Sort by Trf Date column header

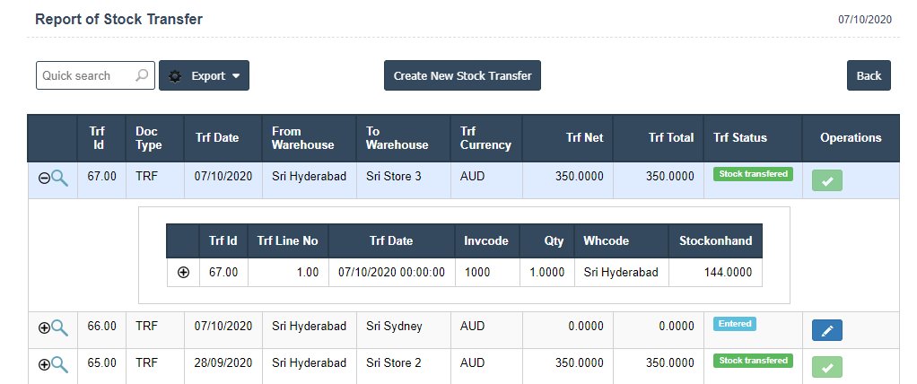point(217,138)
